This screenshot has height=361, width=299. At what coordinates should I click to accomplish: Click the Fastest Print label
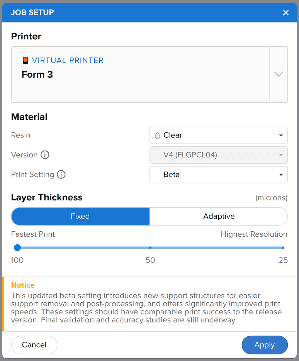33,234
